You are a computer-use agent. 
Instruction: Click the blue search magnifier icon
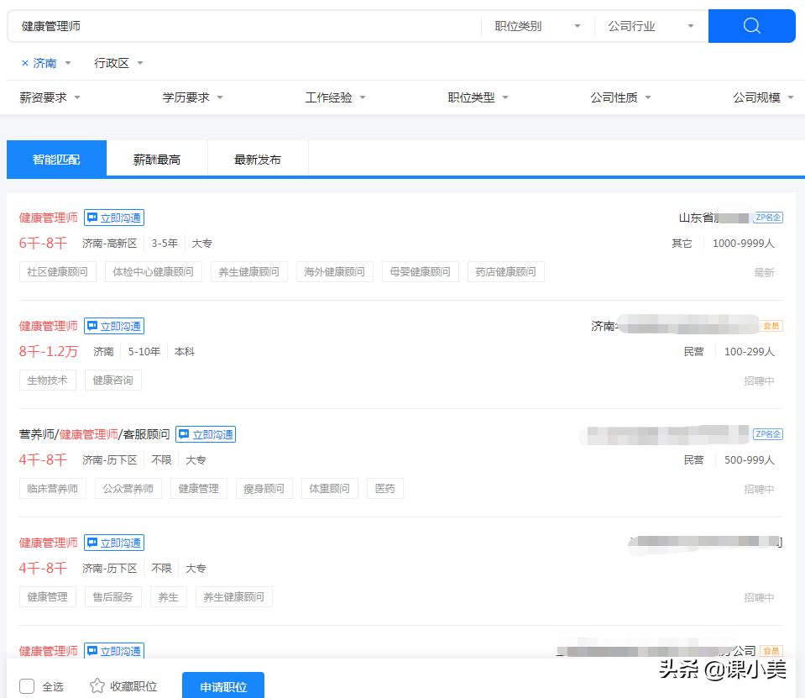click(750, 26)
